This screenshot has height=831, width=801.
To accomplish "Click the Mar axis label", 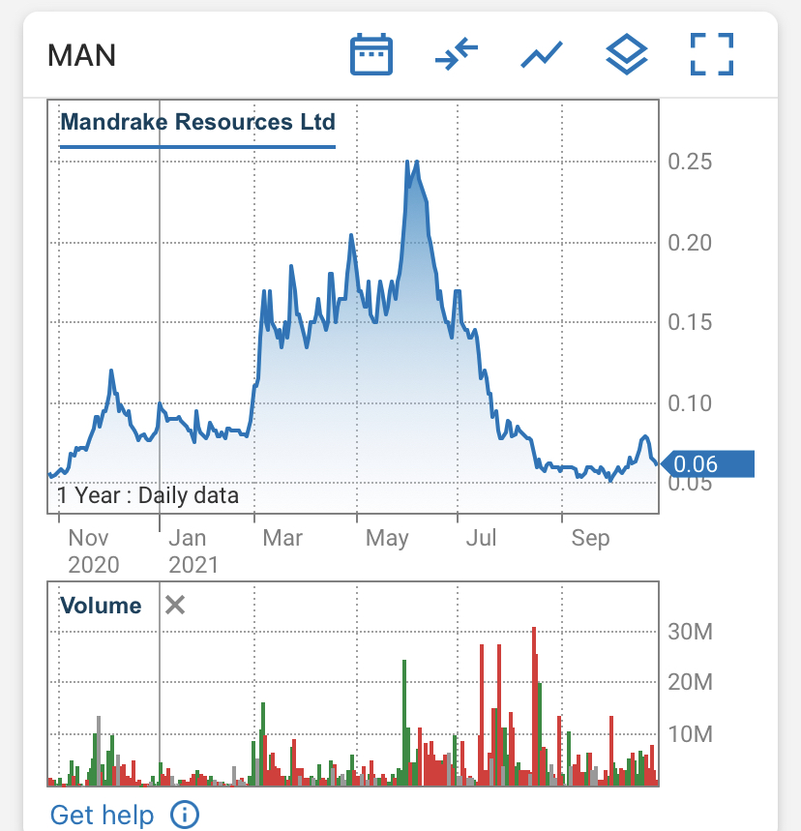I will 282,538.
